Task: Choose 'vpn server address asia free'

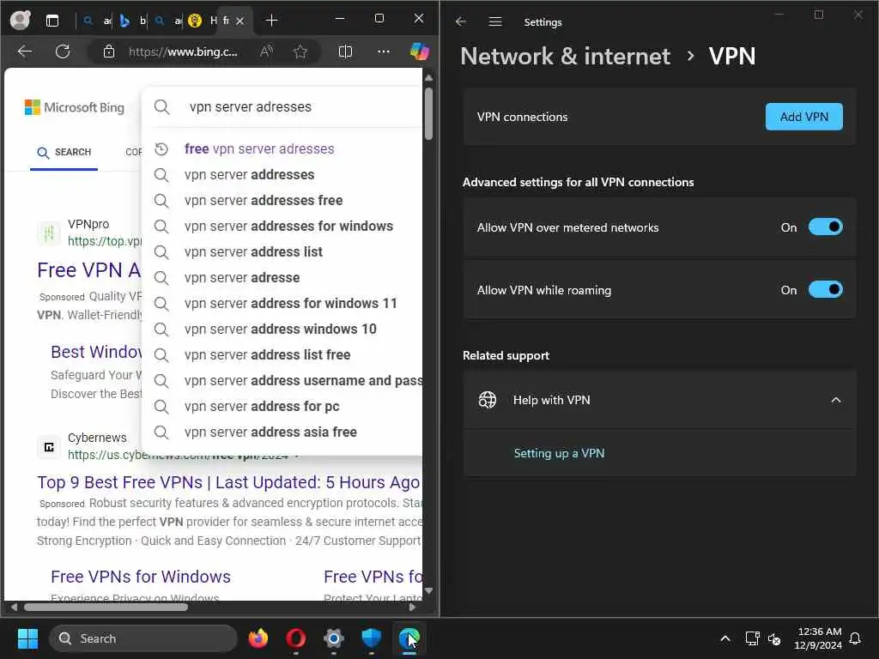Action: (x=270, y=432)
